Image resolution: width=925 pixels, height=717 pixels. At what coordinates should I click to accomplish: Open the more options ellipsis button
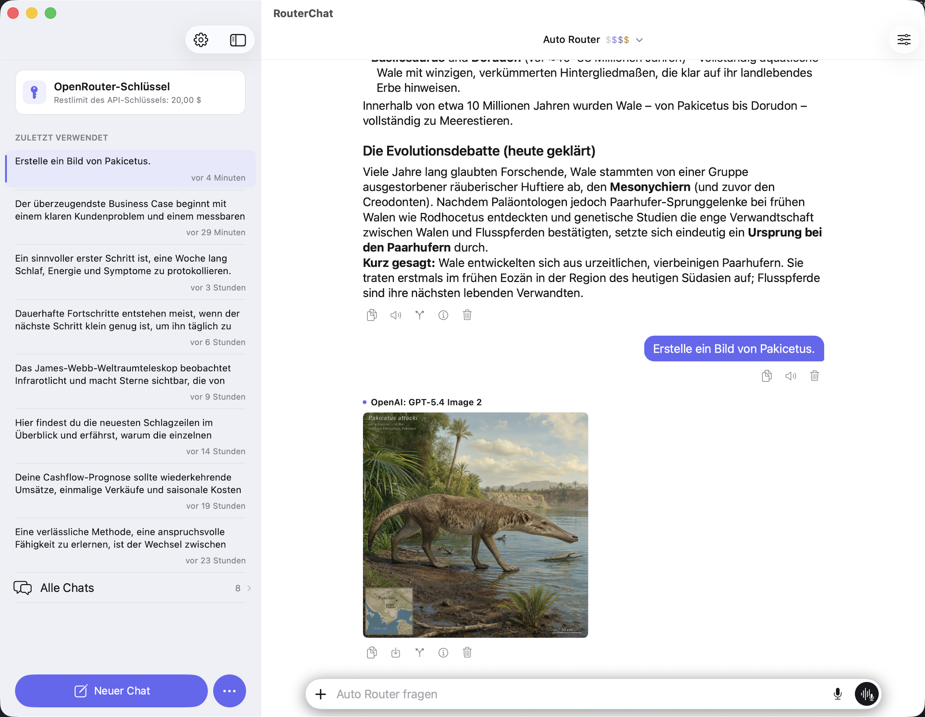tap(229, 691)
